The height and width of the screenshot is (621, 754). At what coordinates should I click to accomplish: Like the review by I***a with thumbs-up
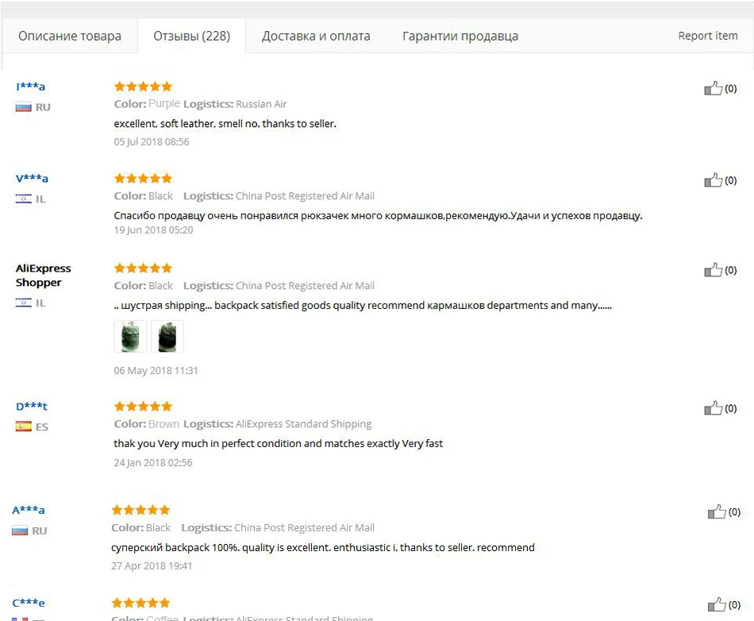tap(714, 88)
